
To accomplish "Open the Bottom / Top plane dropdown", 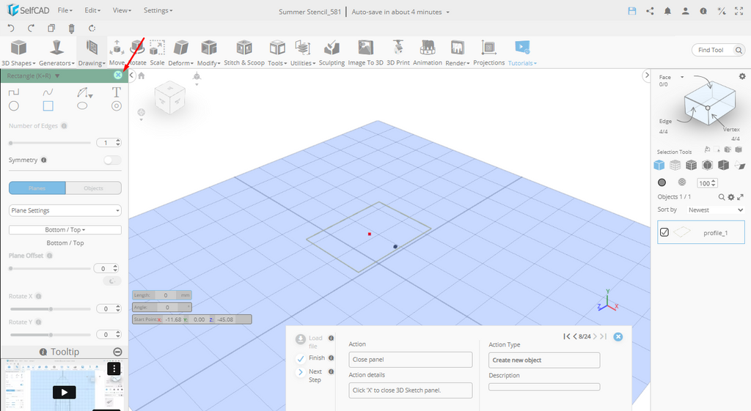I will click(x=65, y=230).
